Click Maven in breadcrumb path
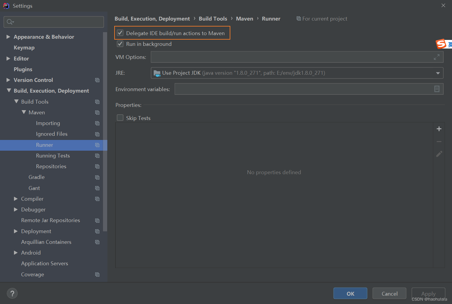The image size is (452, 304). pyautogui.click(x=245, y=18)
